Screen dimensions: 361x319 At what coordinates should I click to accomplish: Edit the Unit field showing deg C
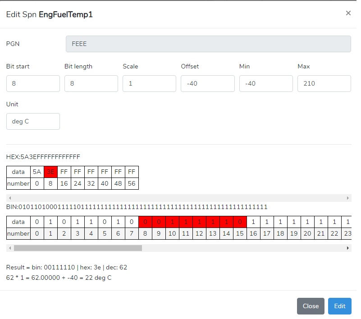(x=33, y=122)
